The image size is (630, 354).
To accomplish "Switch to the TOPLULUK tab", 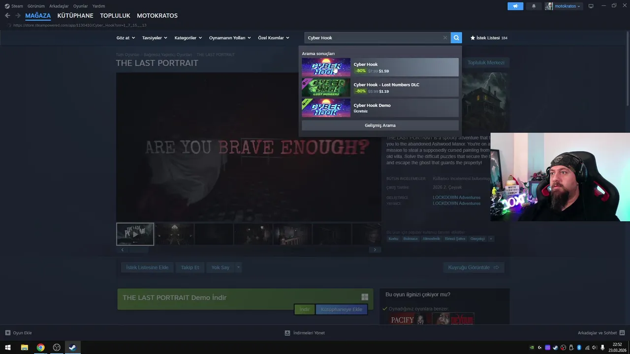I will coord(115,16).
